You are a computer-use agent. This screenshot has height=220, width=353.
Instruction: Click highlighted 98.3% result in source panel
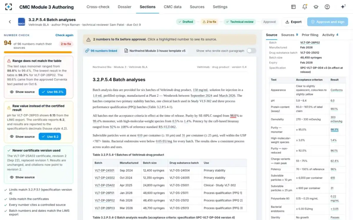tap(334, 130)
